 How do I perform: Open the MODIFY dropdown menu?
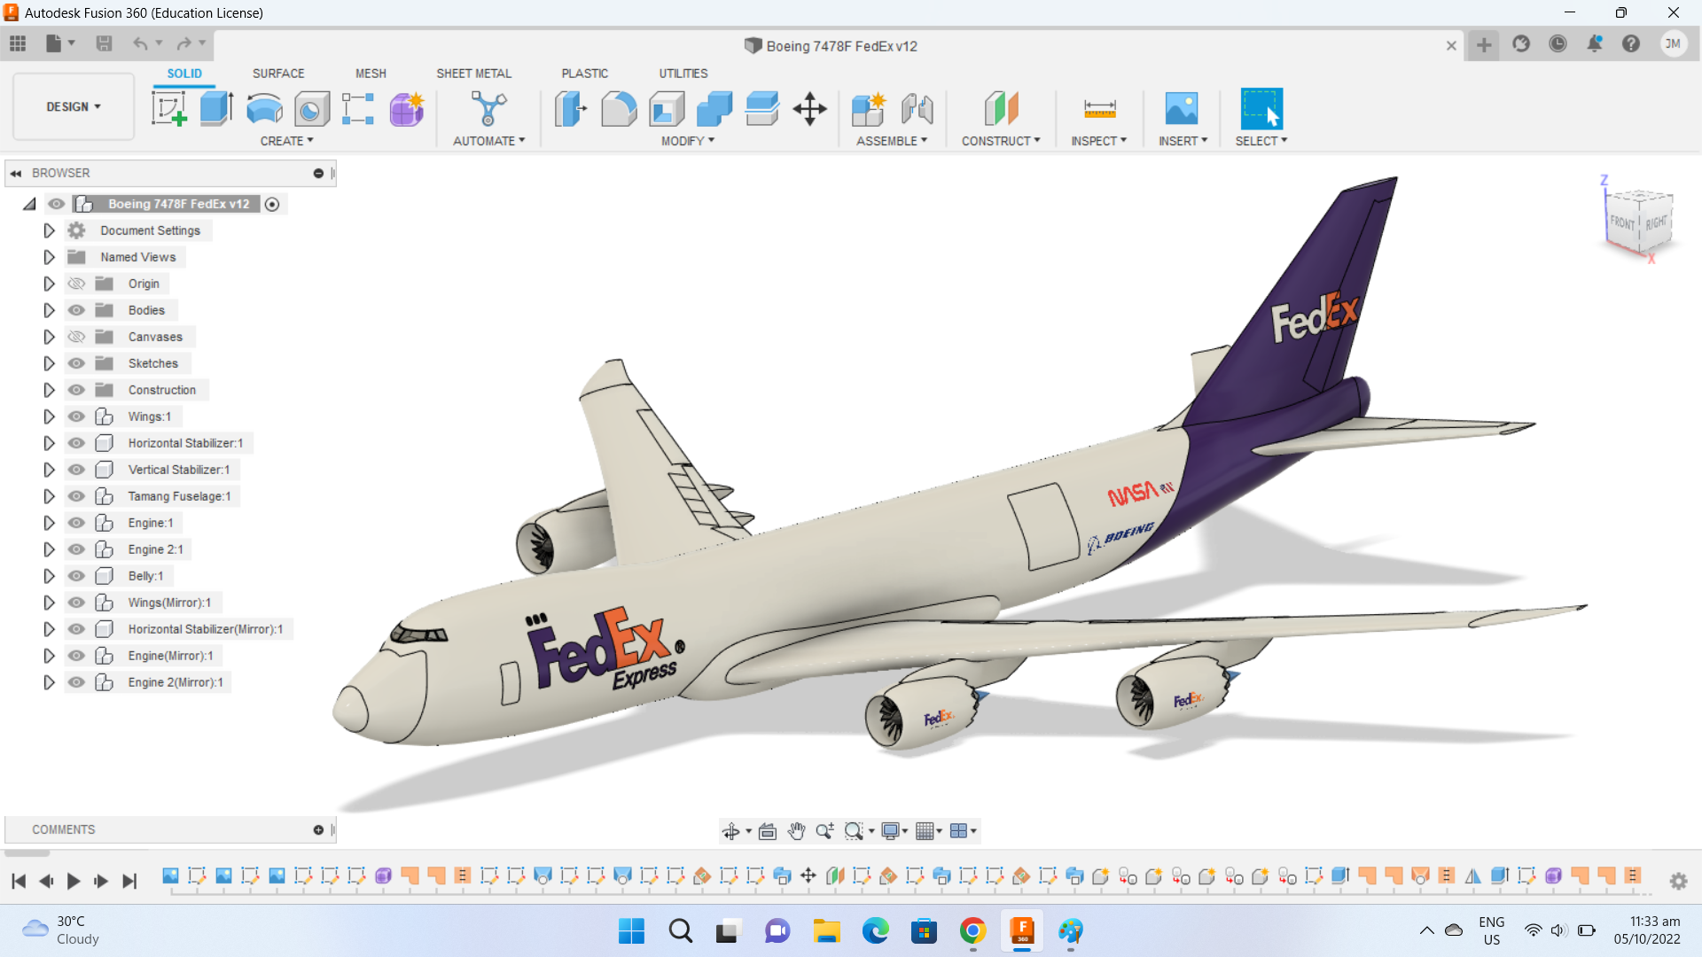[688, 141]
